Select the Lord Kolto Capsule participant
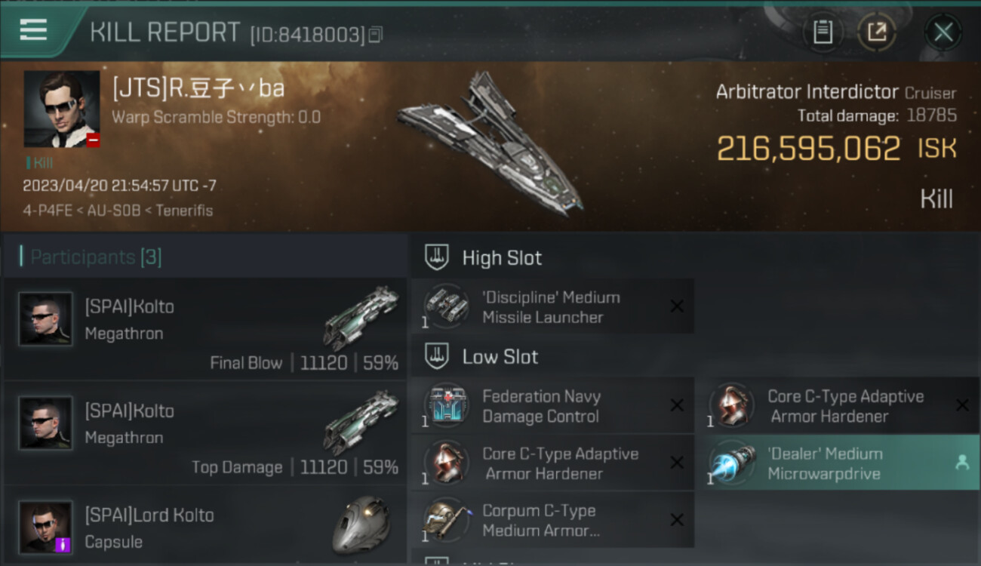 [205, 526]
